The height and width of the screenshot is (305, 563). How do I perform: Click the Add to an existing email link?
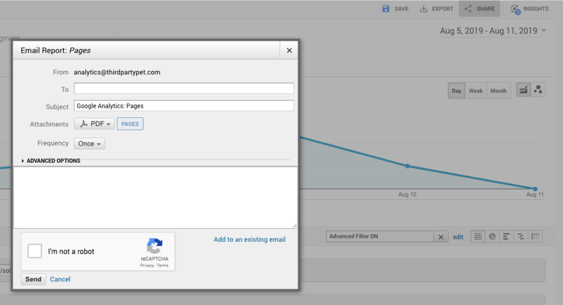pyautogui.click(x=250, y=240)
